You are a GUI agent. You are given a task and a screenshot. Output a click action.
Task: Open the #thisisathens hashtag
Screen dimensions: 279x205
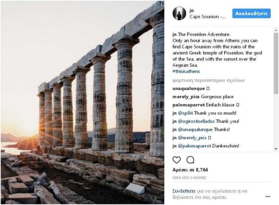187,72
